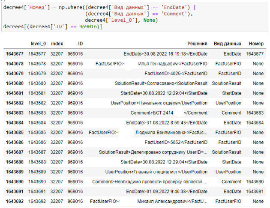Click the ID column header
270x208 pixels.
[x=80, y=44]
